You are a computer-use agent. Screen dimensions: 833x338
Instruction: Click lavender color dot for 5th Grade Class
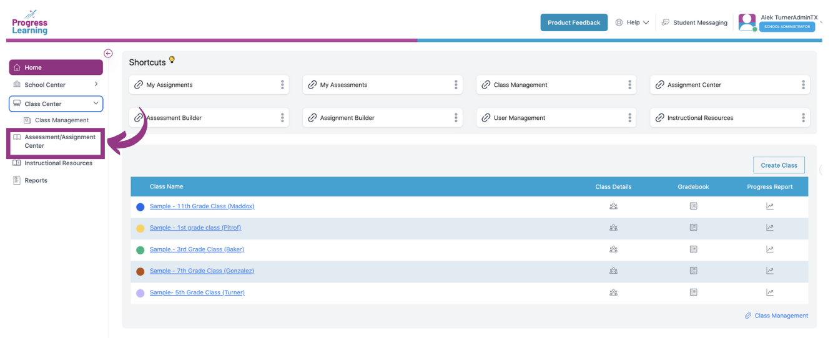(140, 293)
